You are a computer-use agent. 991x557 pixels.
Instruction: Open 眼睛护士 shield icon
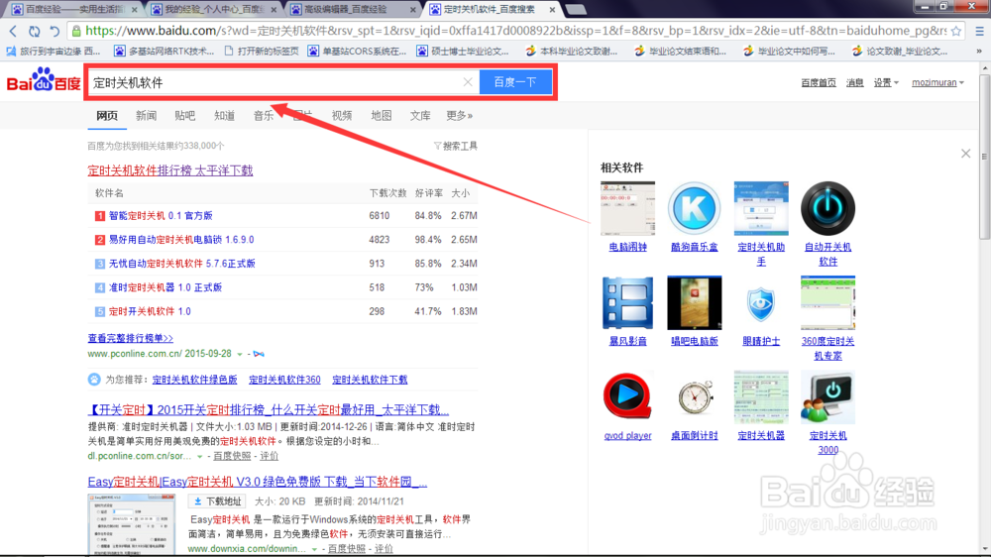point(761,303)
